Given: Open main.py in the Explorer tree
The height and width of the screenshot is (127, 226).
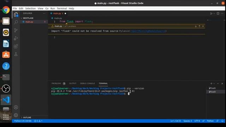Looking at the screenshot, I should [29, 22].
